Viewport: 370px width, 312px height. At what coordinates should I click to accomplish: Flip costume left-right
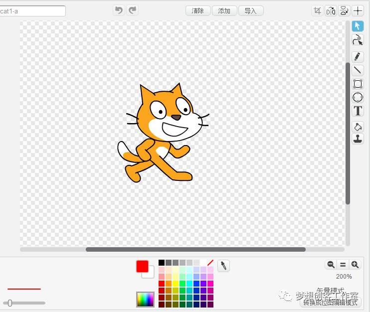tap(331, 11)
